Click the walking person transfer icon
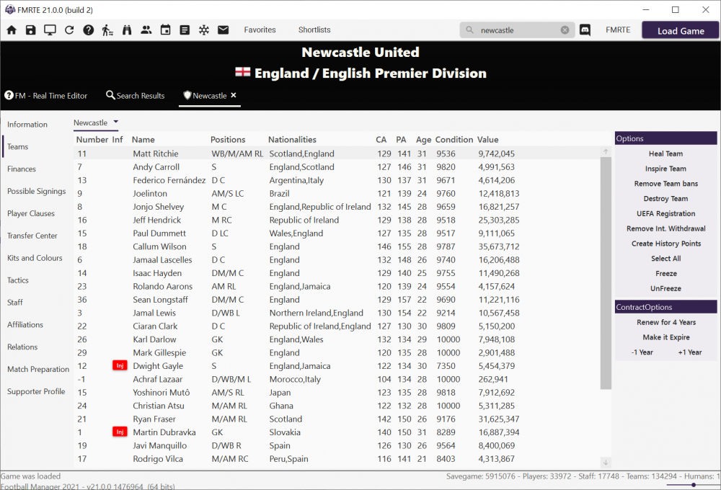 pyautogui.click(x=107, y=30)
